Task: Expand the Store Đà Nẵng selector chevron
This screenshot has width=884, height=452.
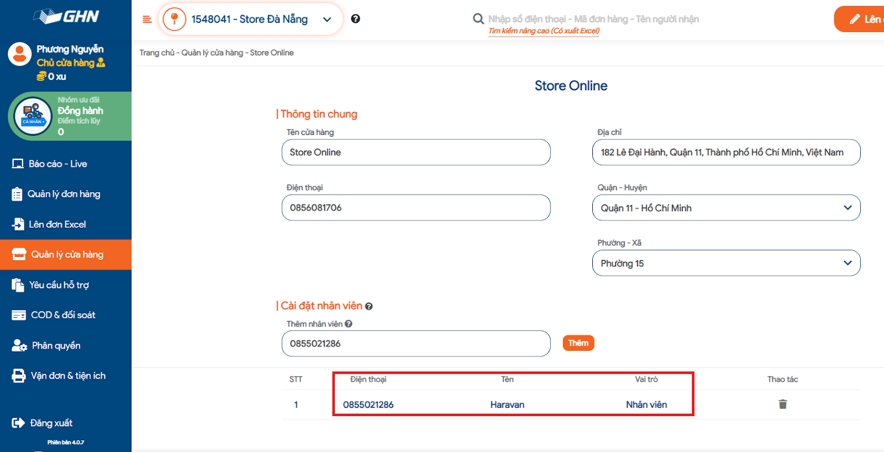Action: (x=327, y=19)
